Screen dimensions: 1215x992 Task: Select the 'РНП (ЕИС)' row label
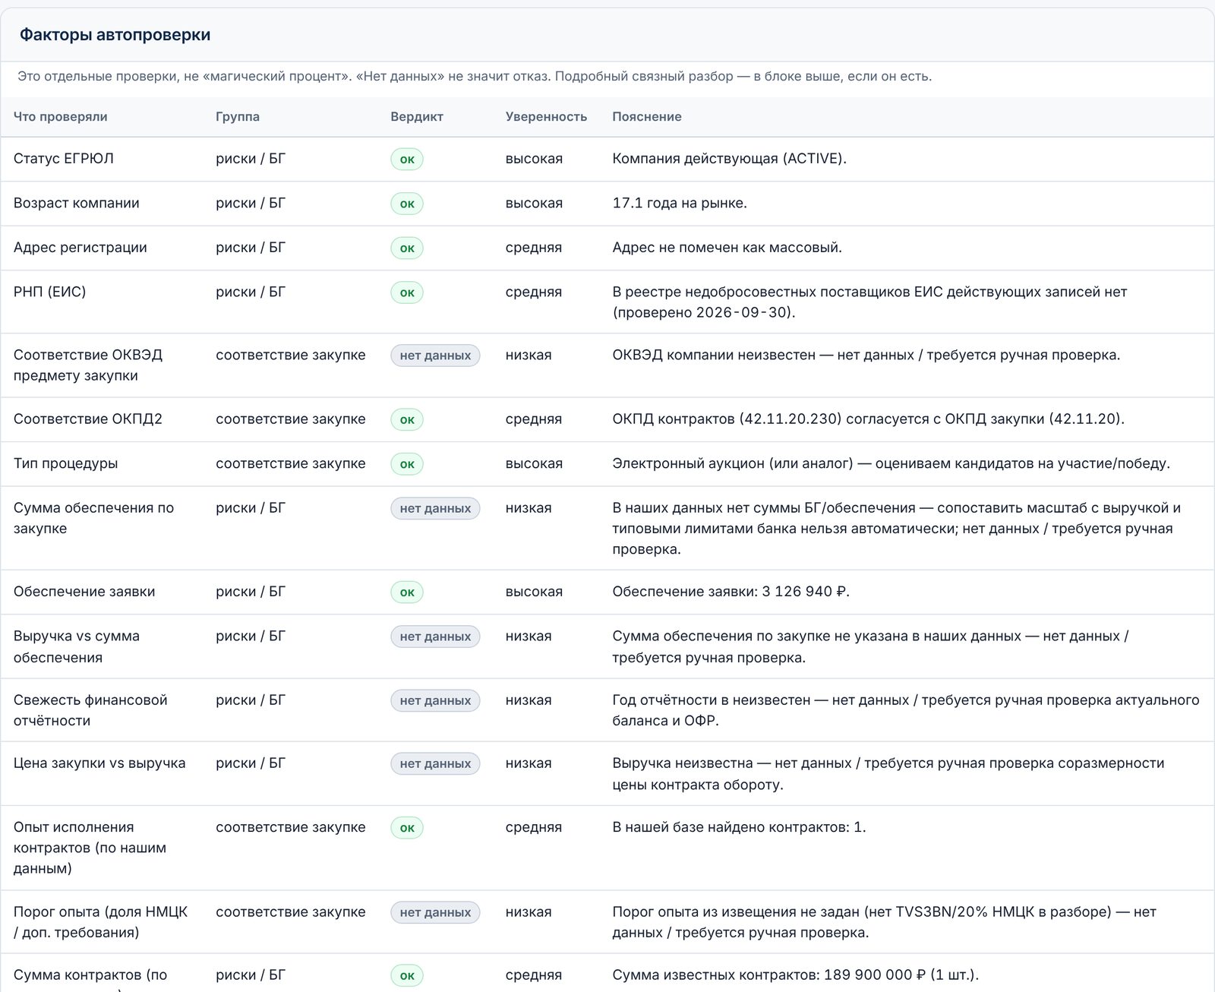tap(49, 292)
